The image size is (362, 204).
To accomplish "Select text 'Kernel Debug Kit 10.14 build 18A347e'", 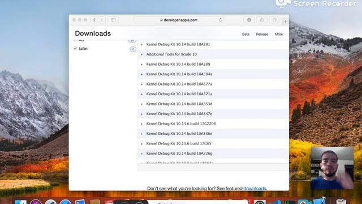I will click(179, 114).
